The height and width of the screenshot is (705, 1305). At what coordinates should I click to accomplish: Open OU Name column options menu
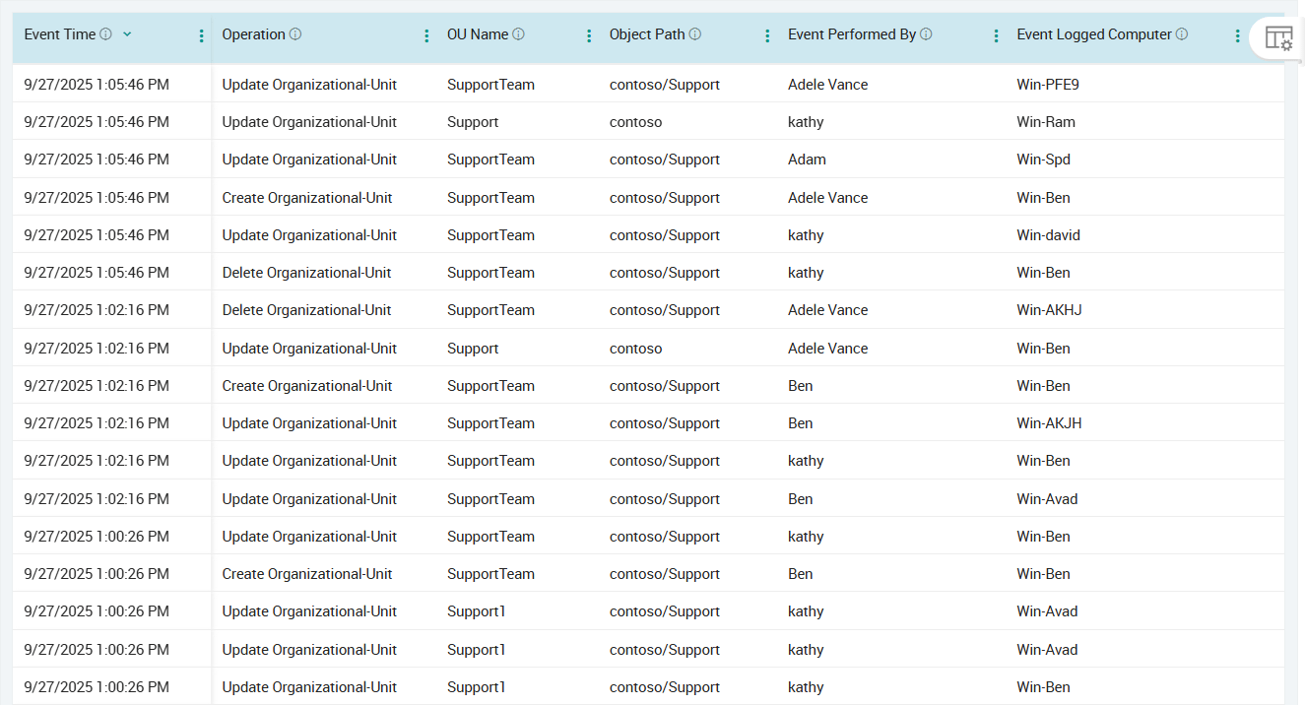pos(589,35)
